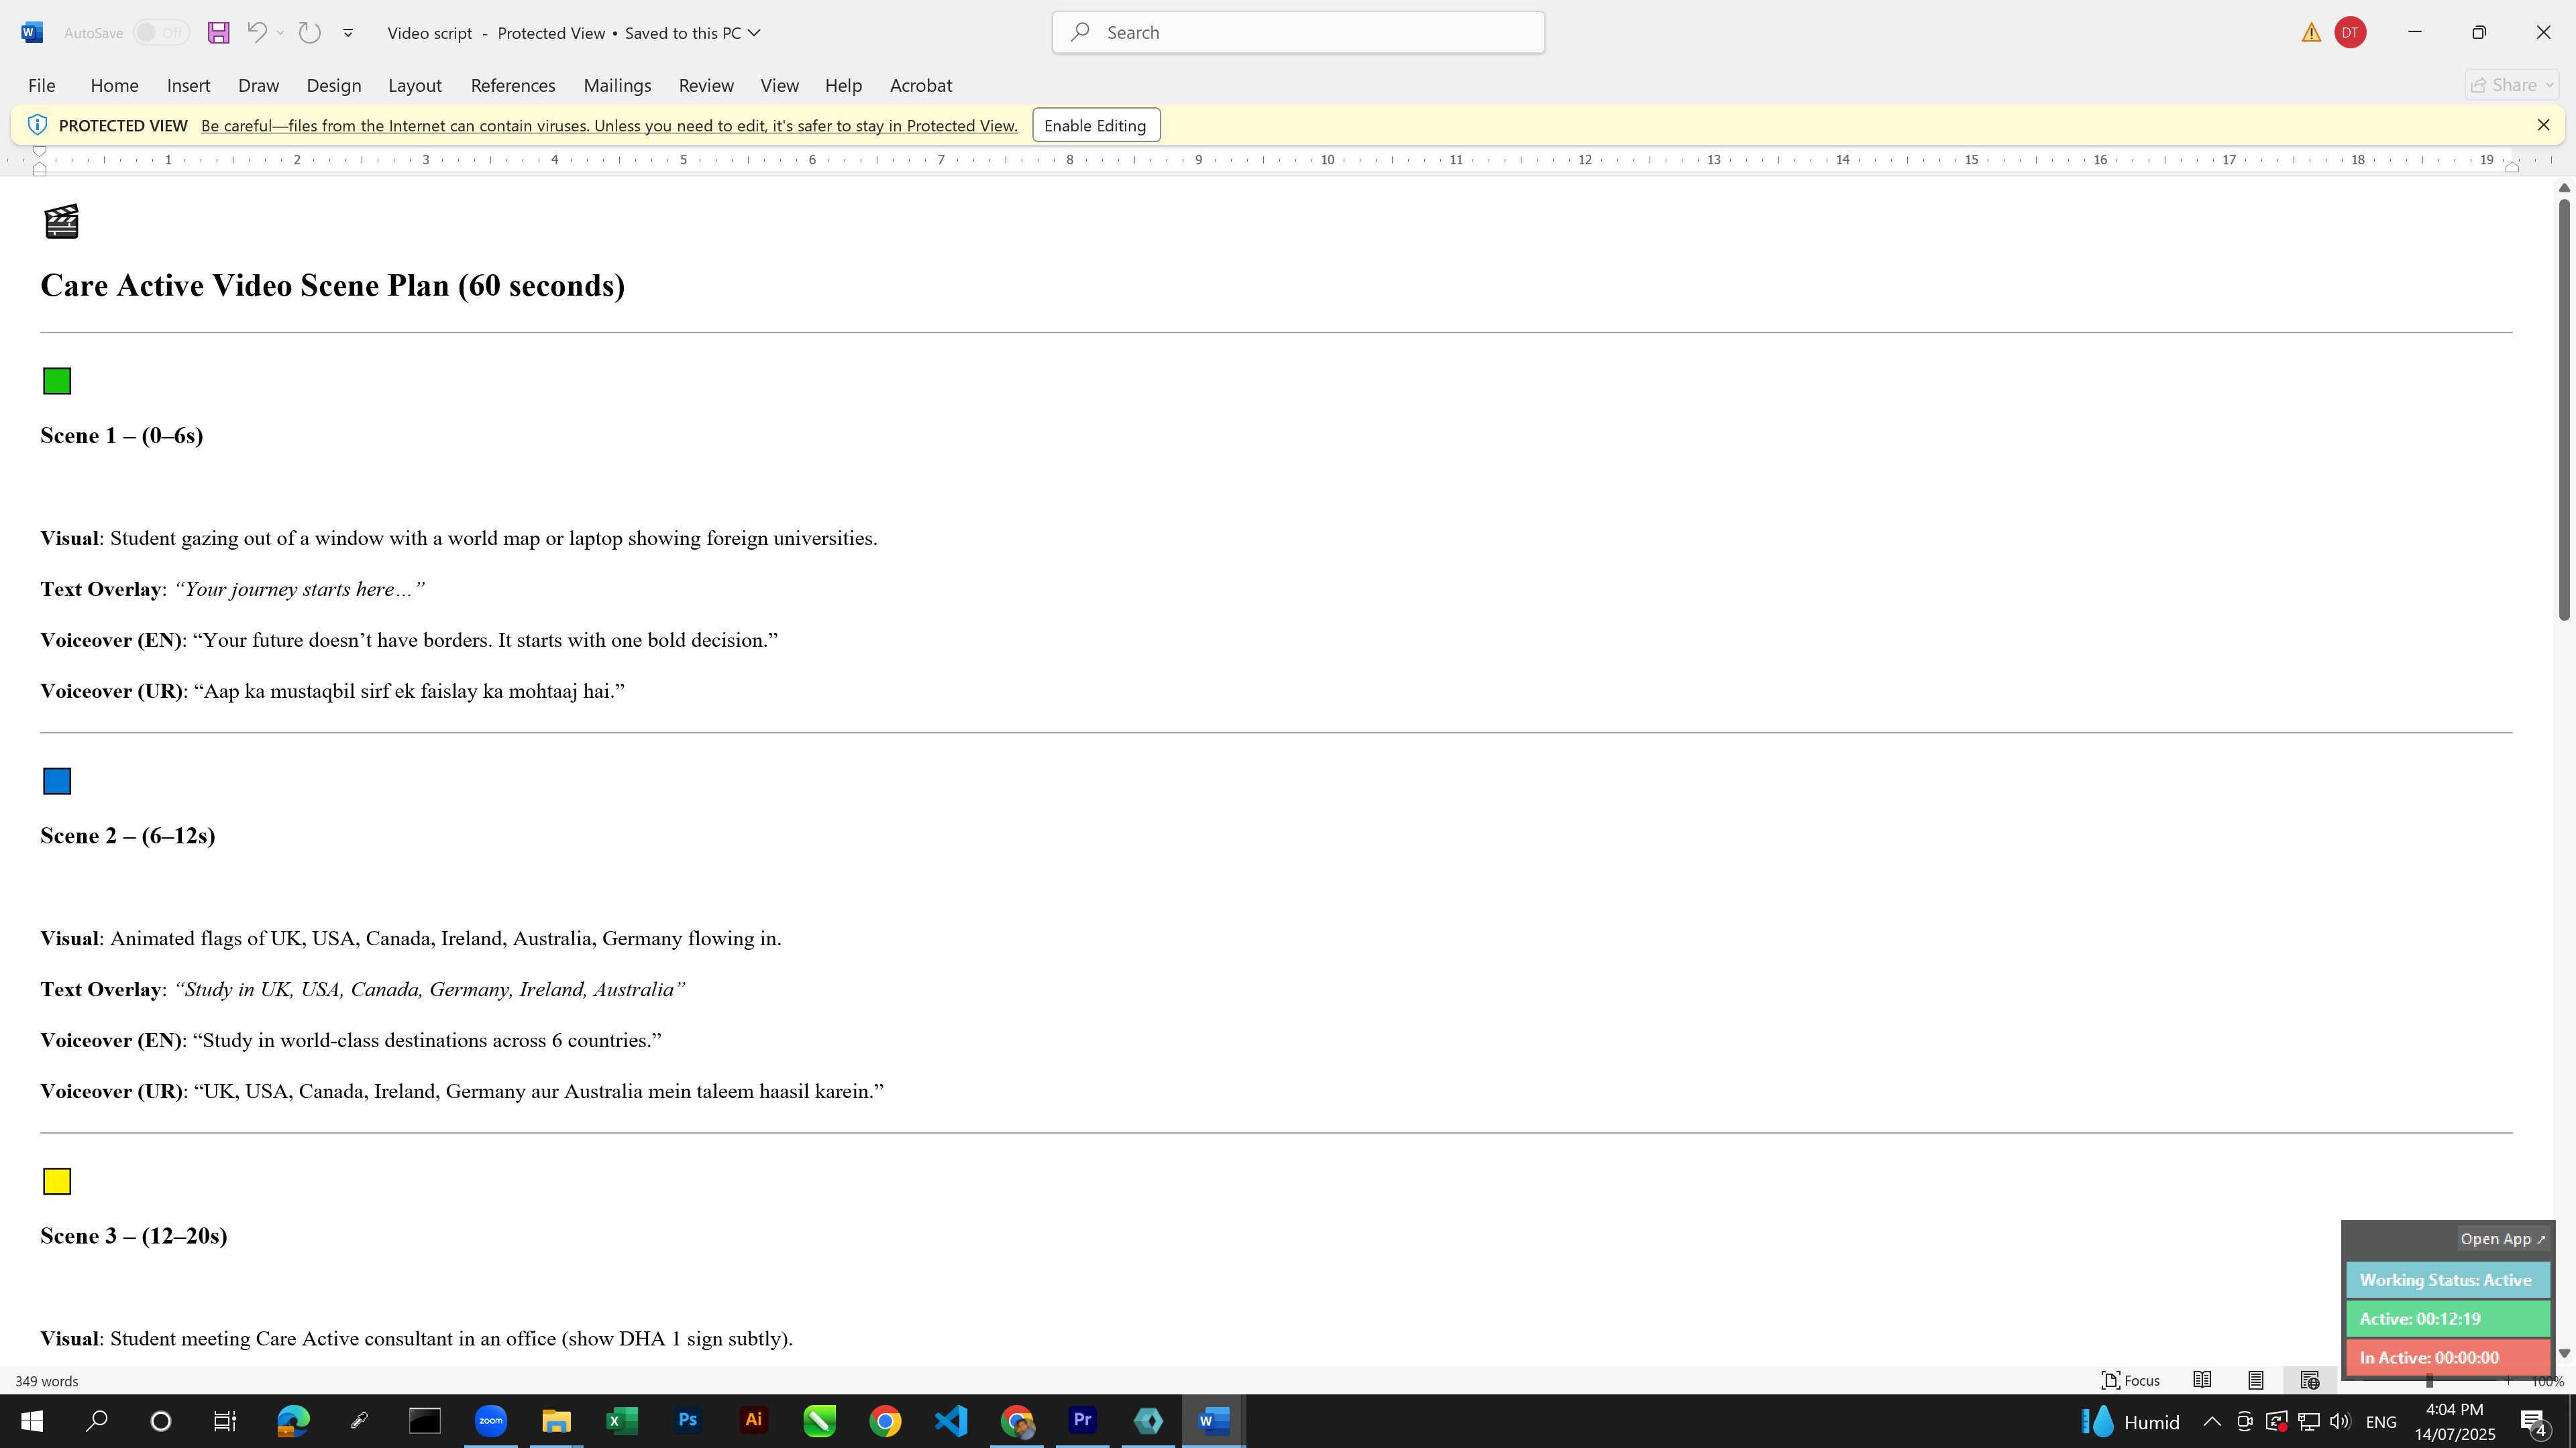Click the 'Working Status: Active' bar
2576x1448 pixels.
pyautogui.click(x=2448, y=1280)
